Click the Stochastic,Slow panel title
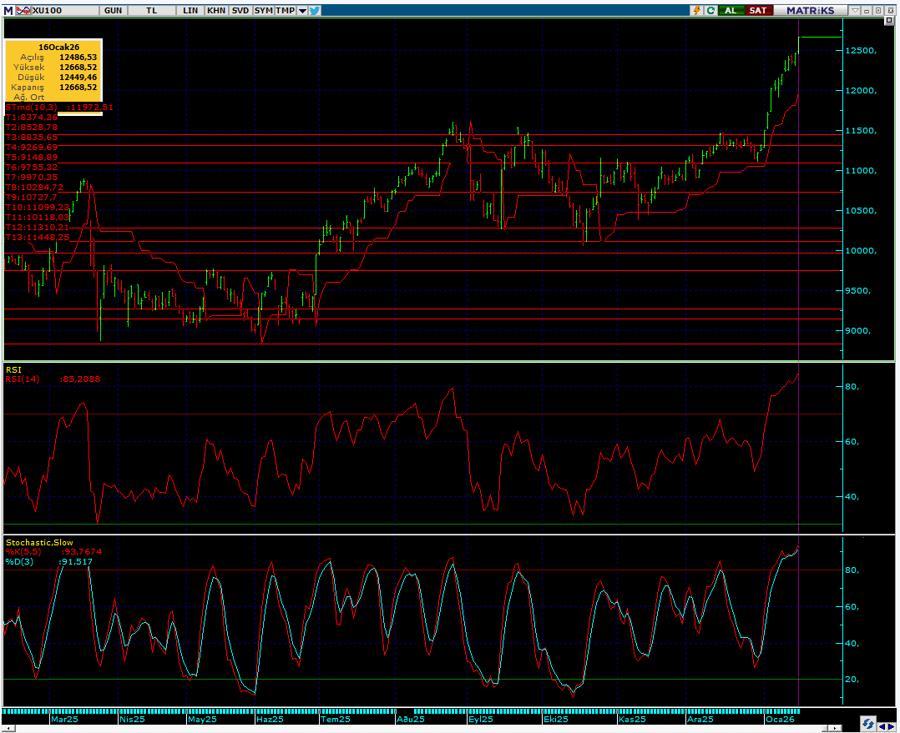The image size is (900, 733). click(39, 542)
